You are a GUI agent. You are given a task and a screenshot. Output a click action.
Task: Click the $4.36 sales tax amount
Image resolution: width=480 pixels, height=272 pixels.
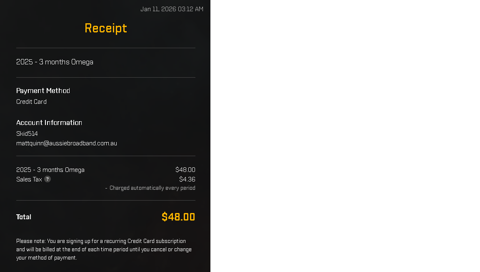[x=187, y=179]
